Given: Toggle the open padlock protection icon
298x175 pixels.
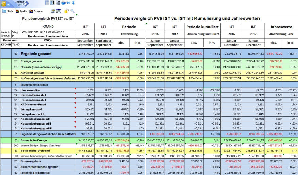Looking at the screenshot, I should click(67, 11).
